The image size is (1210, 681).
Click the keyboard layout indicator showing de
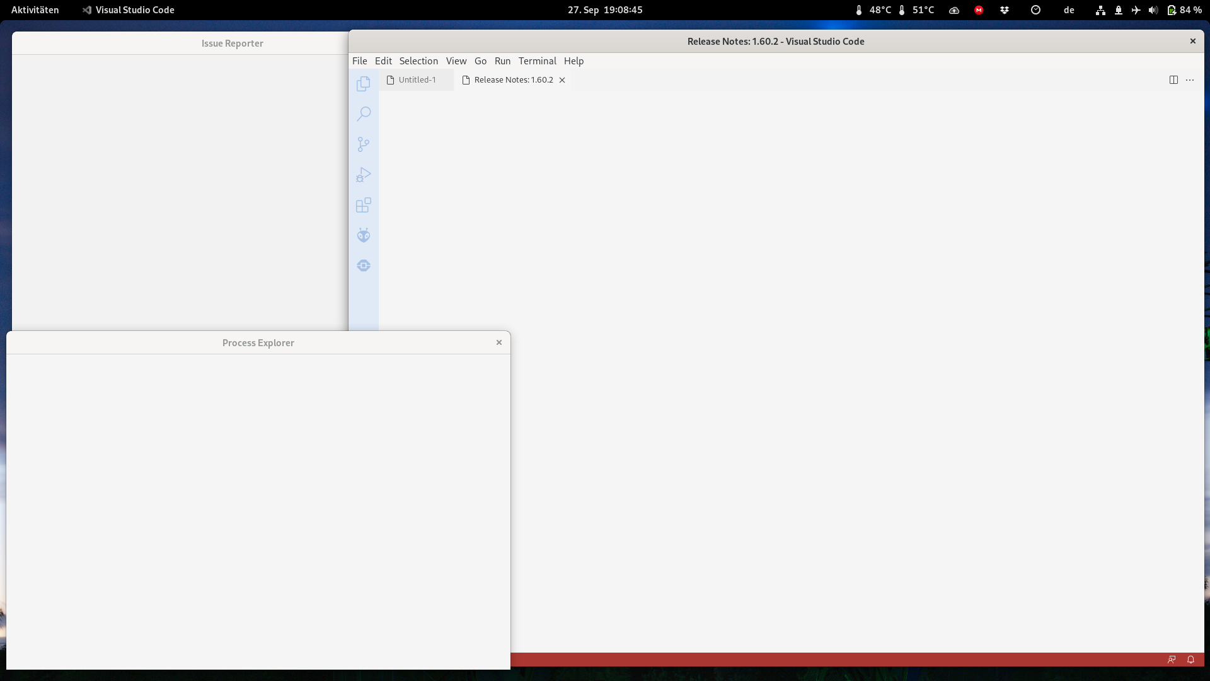pos(1069,10)
